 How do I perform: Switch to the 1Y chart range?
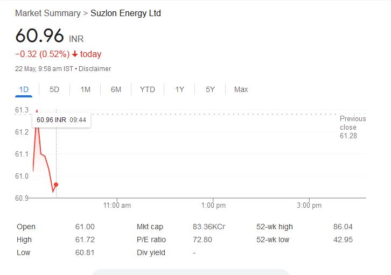tap(179, 89)
